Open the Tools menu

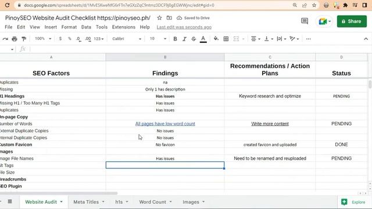click(x=102, y=27)
